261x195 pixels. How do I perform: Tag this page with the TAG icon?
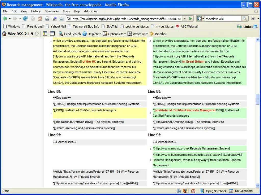click(62, 19)
